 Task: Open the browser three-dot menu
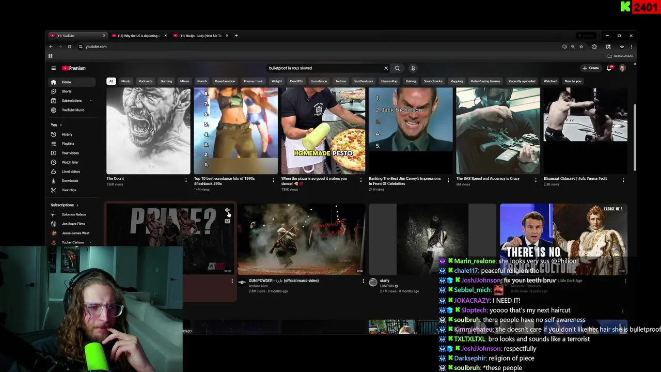pyautogui.click(x=631, y=47)
